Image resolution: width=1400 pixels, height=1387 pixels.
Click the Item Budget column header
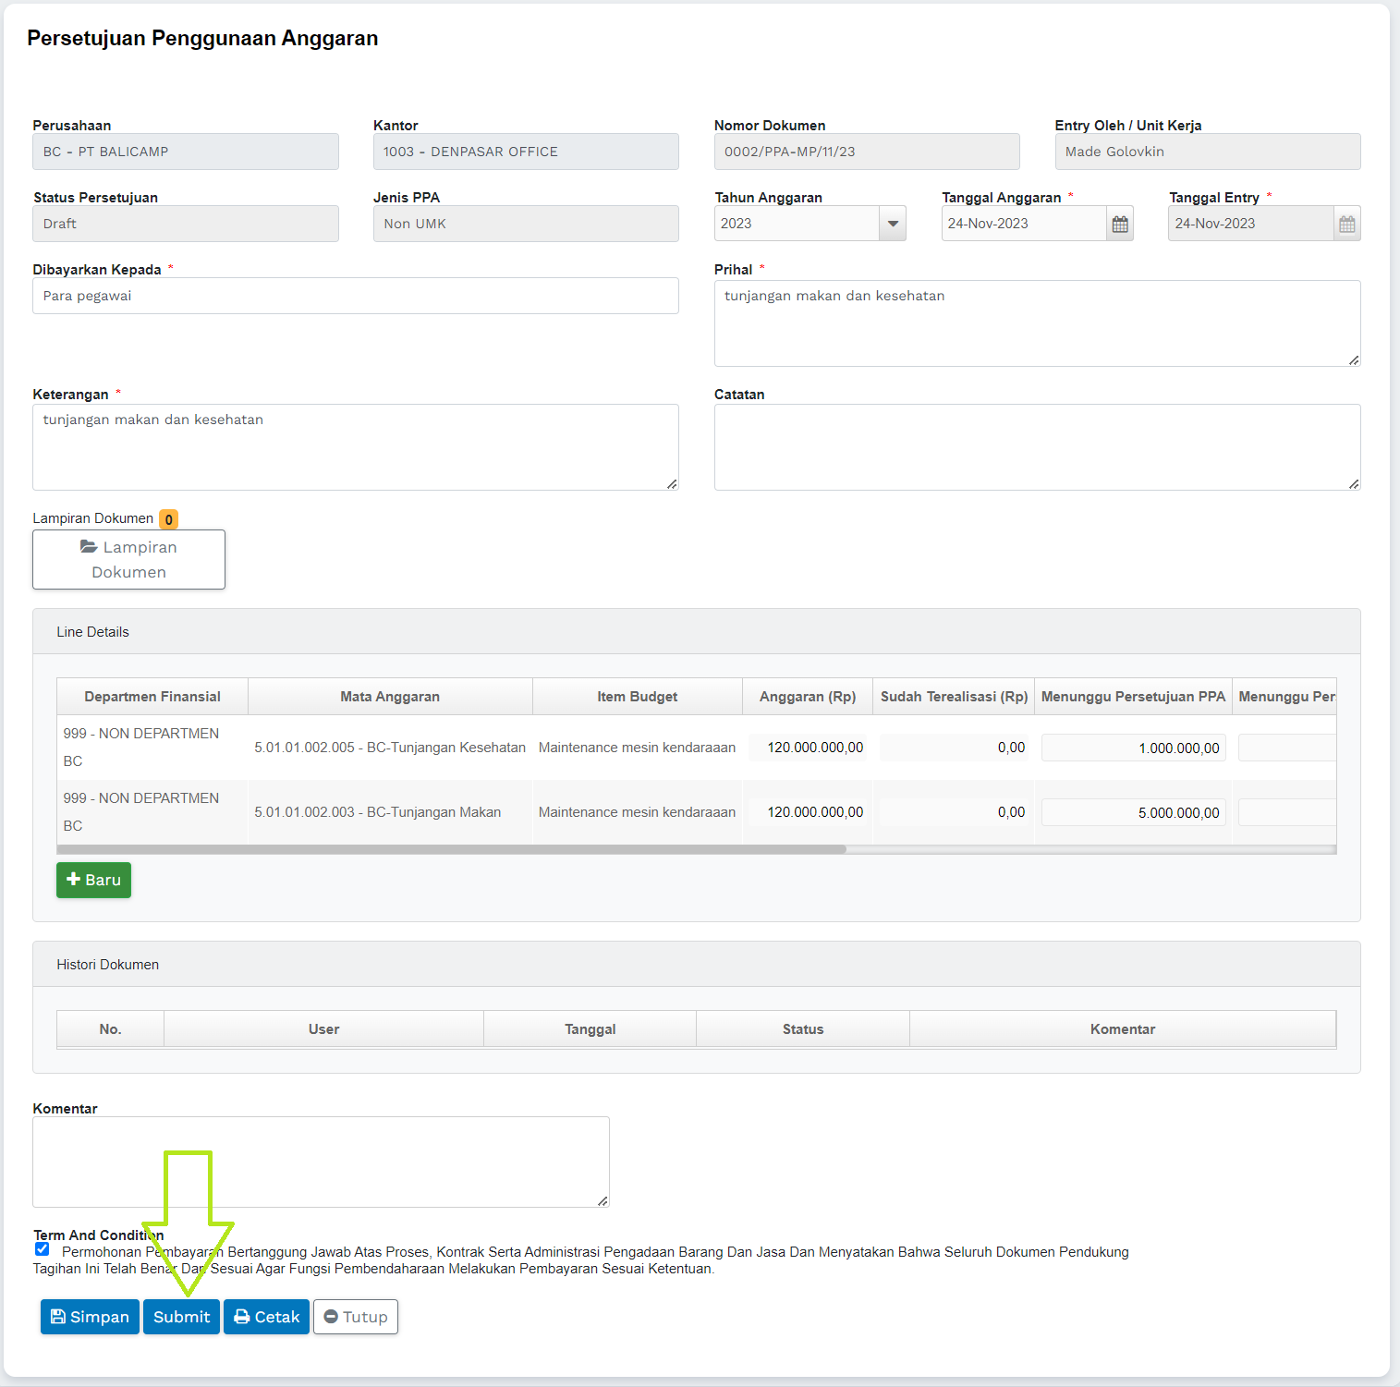pos(637,697)
